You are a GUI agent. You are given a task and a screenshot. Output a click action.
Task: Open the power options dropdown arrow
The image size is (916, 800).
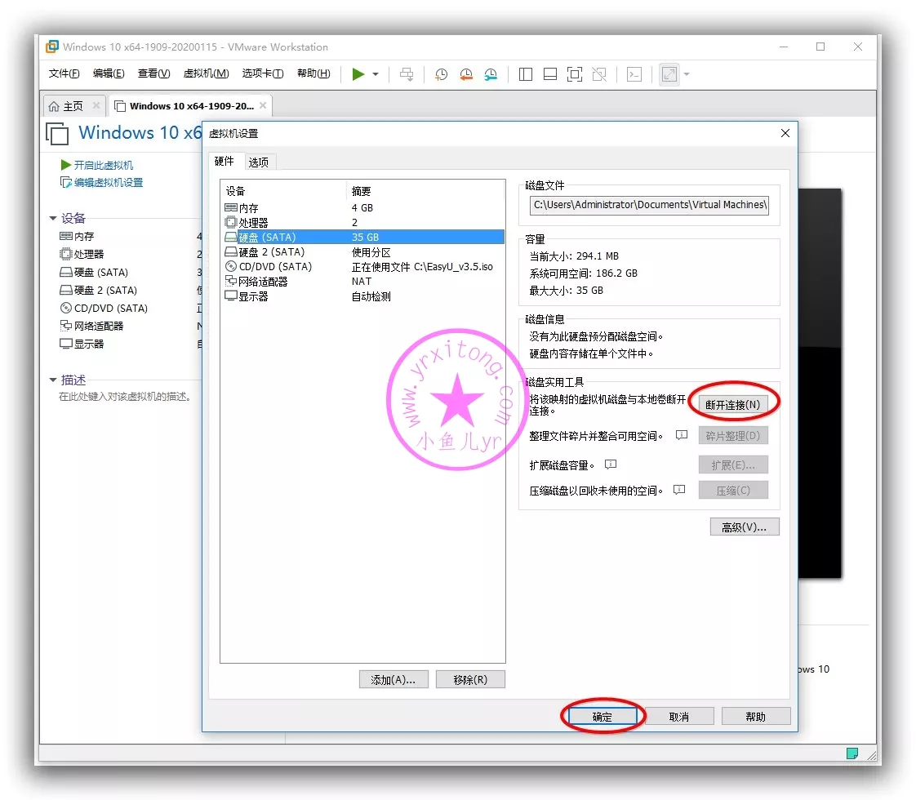click(376, 74)
